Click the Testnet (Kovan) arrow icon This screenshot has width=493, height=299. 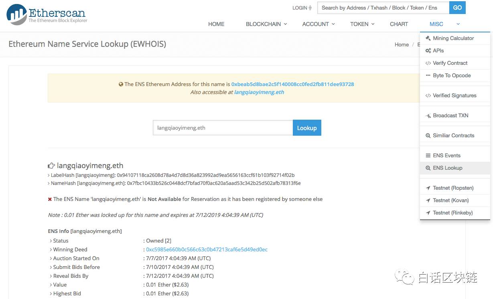[428, 201]
